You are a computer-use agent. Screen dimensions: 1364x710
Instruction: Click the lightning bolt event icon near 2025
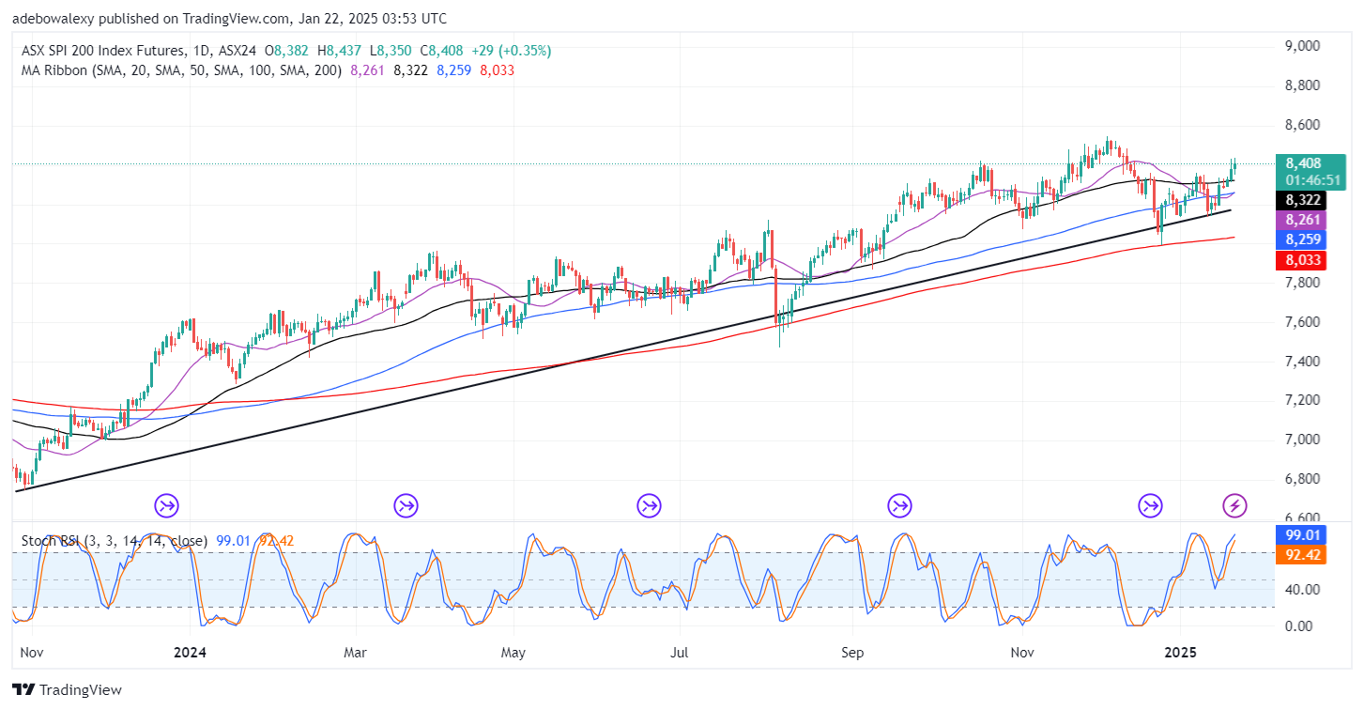coord(1235,506)
